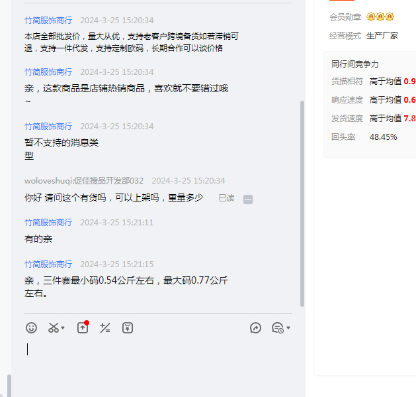Click the forward share arrow icon
This screenshot has height=397, width=416.
point(256,327)
